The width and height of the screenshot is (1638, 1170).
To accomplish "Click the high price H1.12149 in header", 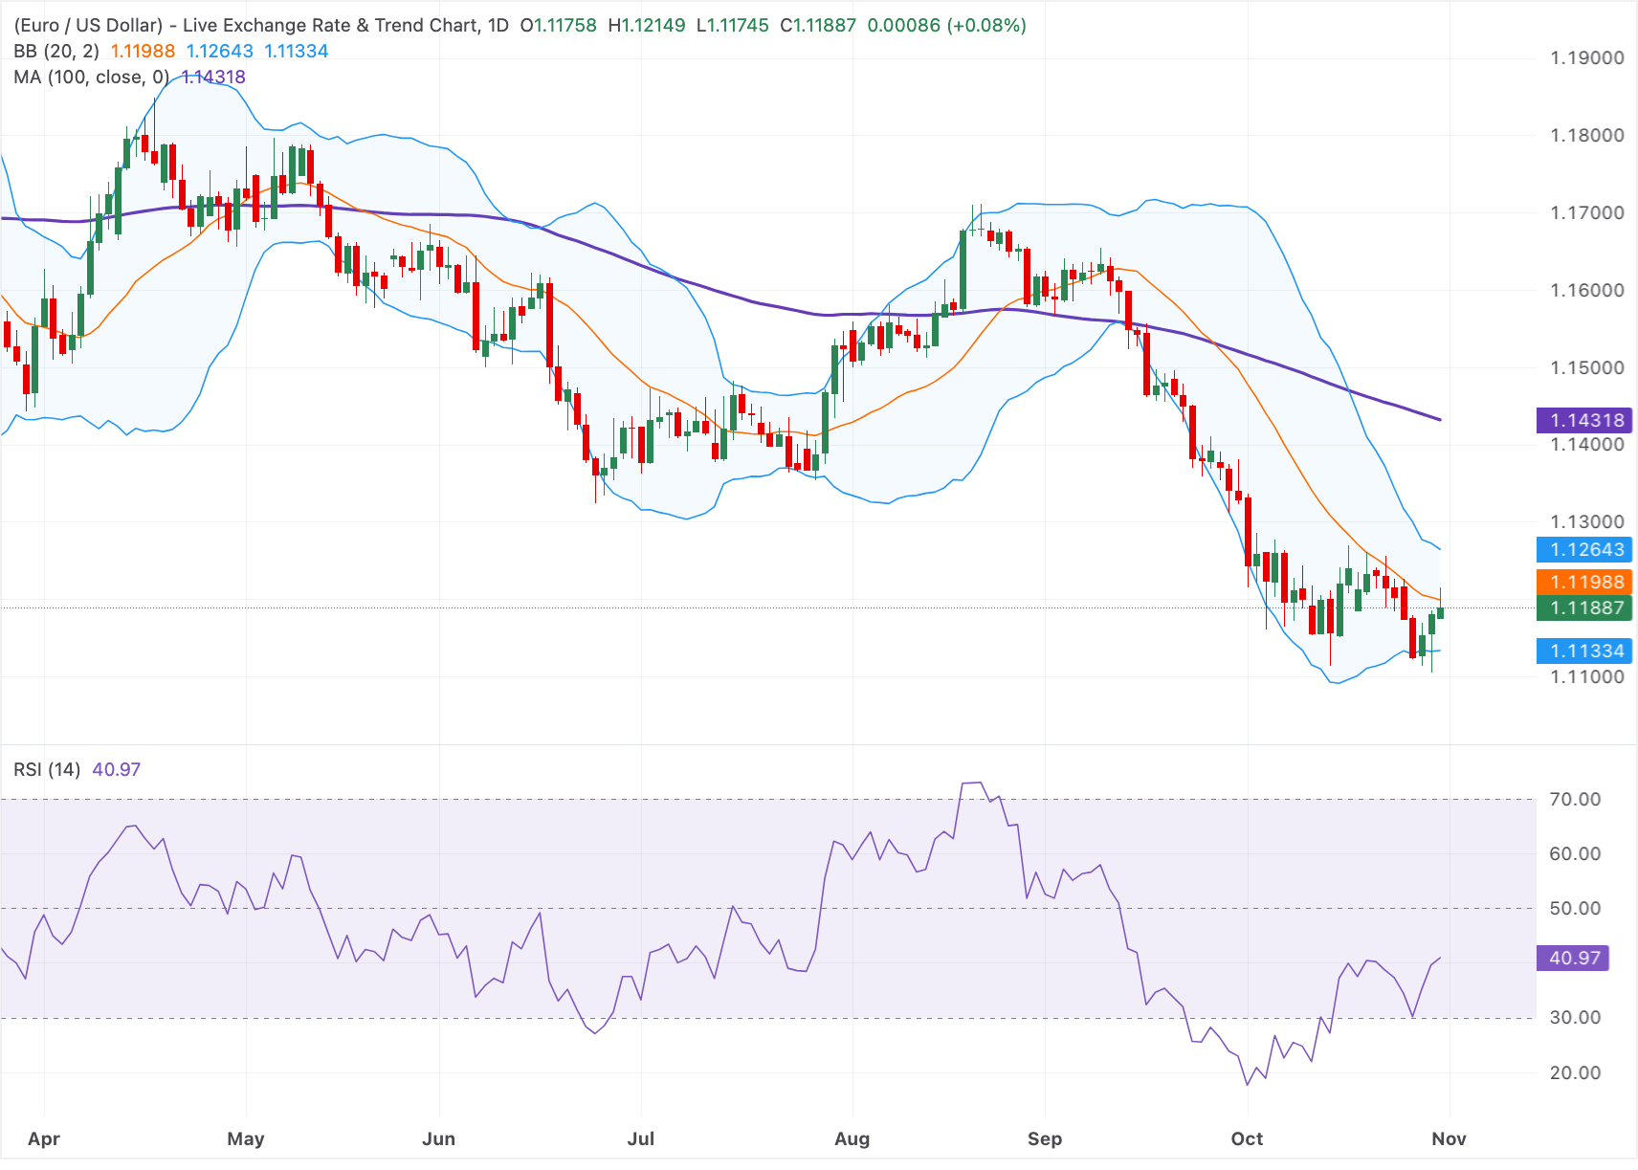I will click(647, 25).
